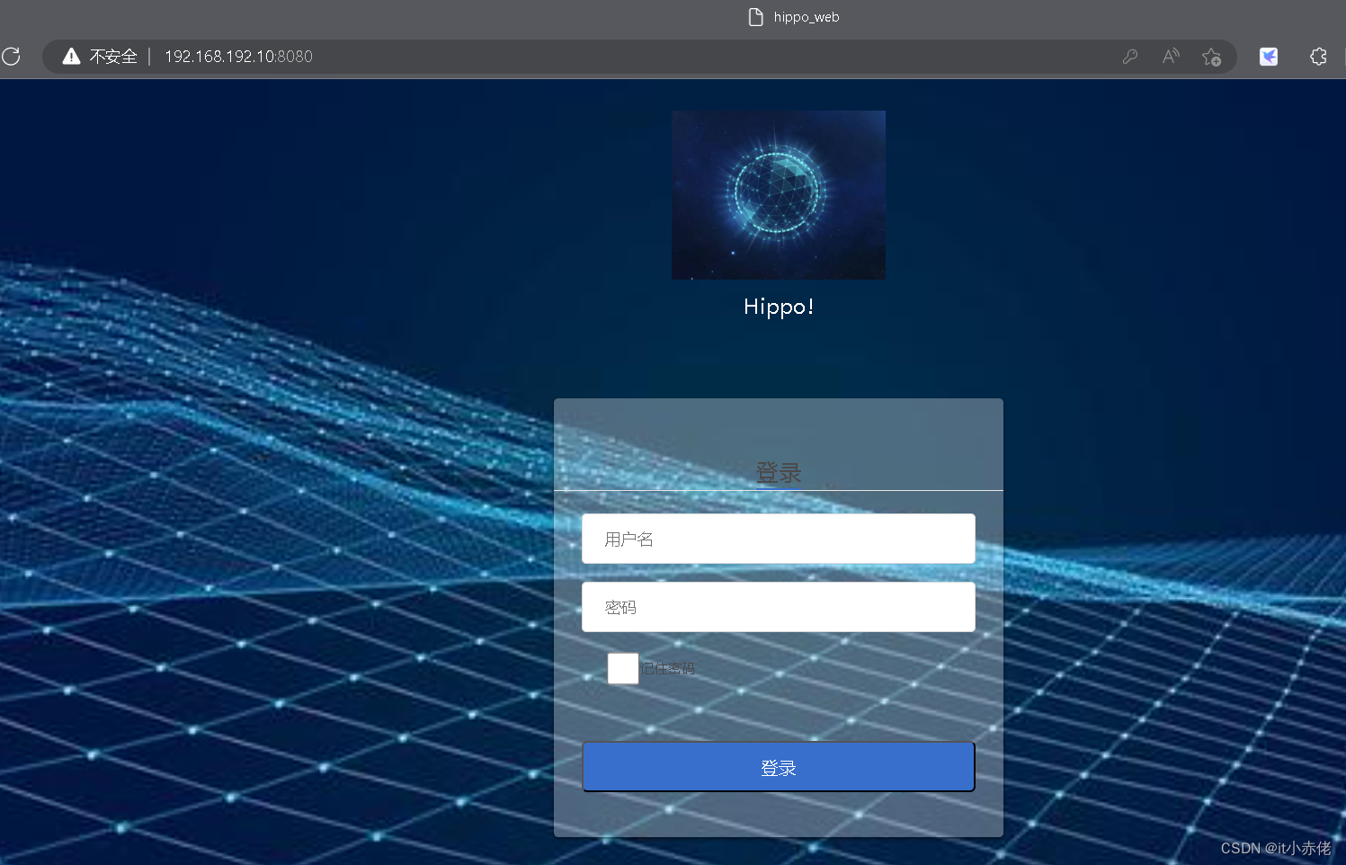This screenshot has height=865, width=1346.
Task: Add page to favorites star icon
Action: click(x=1211, y=57)
